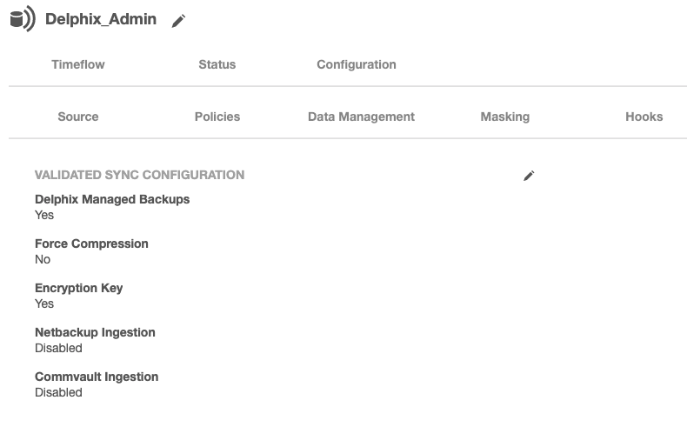Open the Timeflow tab

(x=78, y=64)
